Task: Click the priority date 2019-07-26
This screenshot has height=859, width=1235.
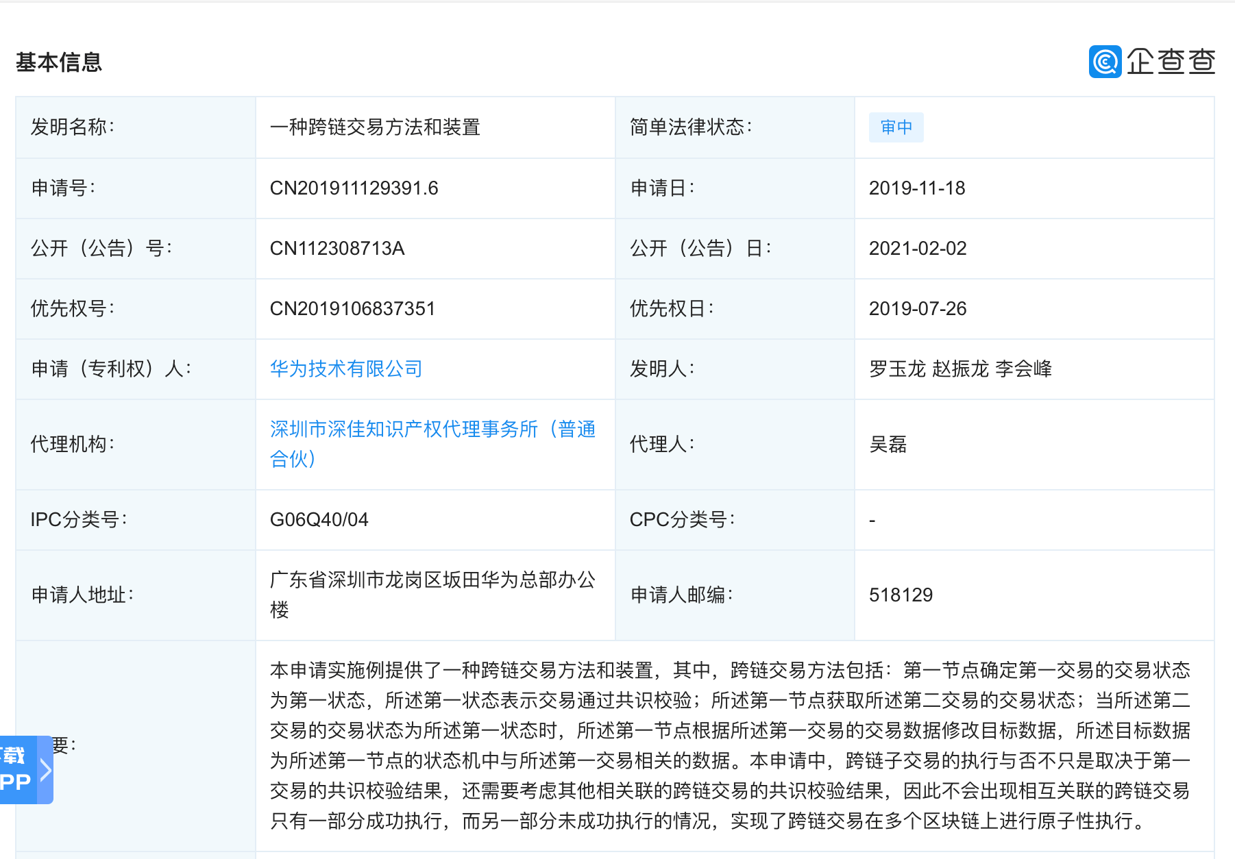Action: point(918,309)
